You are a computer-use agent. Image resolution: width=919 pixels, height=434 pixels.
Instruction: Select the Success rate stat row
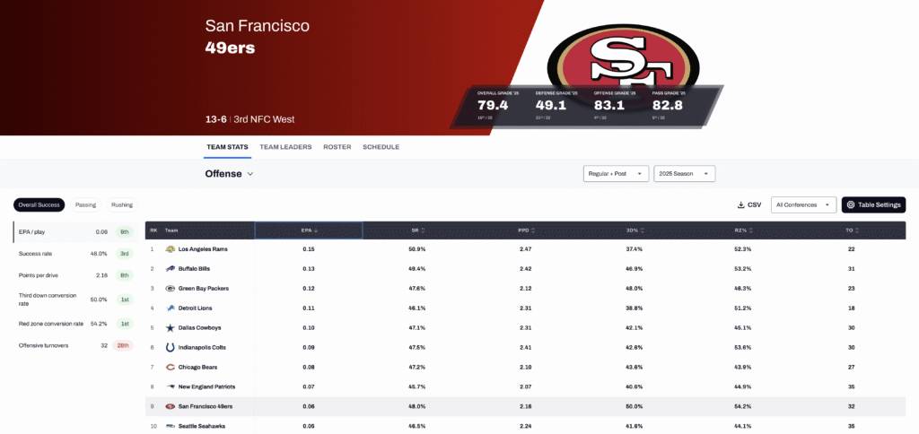[75, 254]
